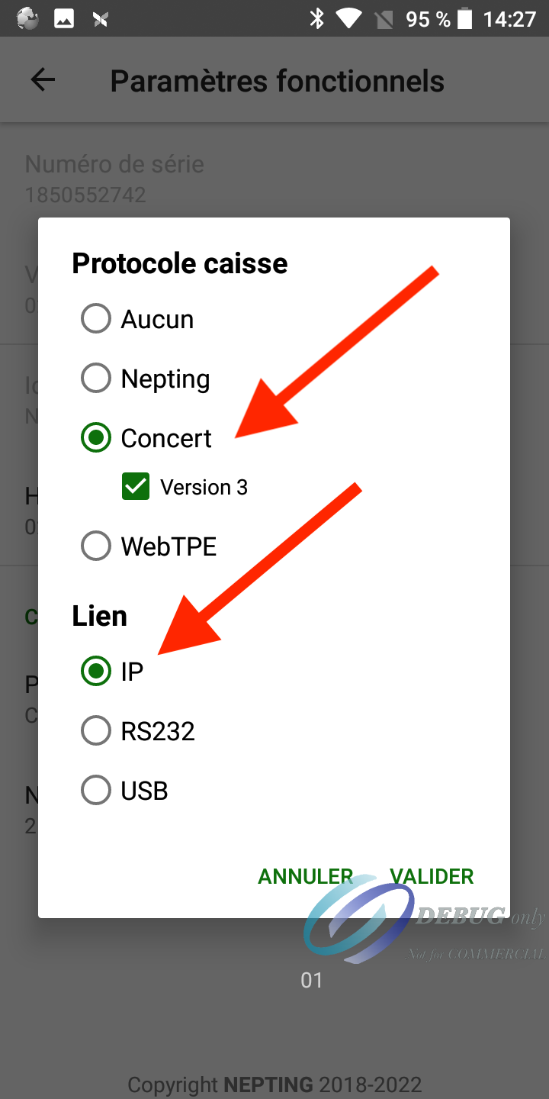Tap the VALIDER button

432,876
